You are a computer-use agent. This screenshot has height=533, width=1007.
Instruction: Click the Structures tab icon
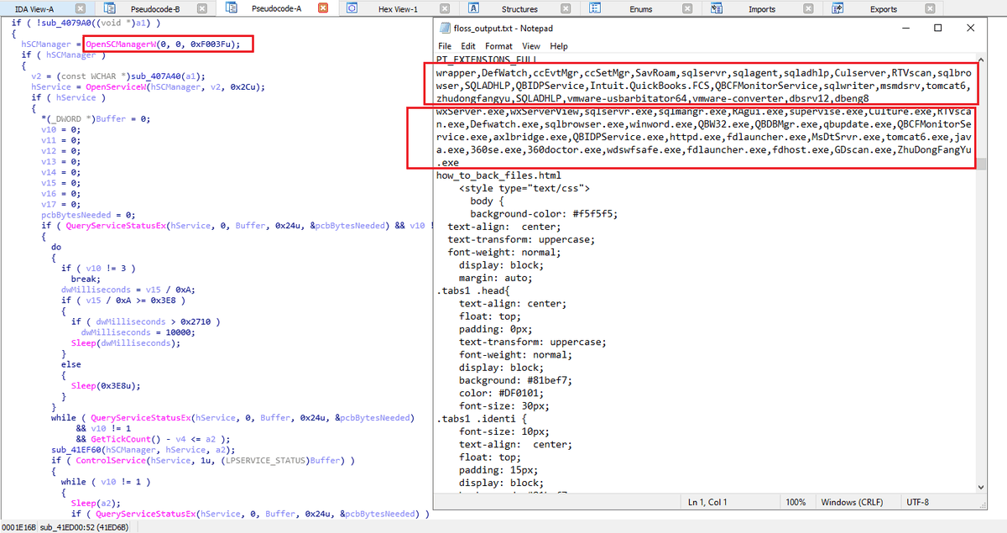point(474,8)
